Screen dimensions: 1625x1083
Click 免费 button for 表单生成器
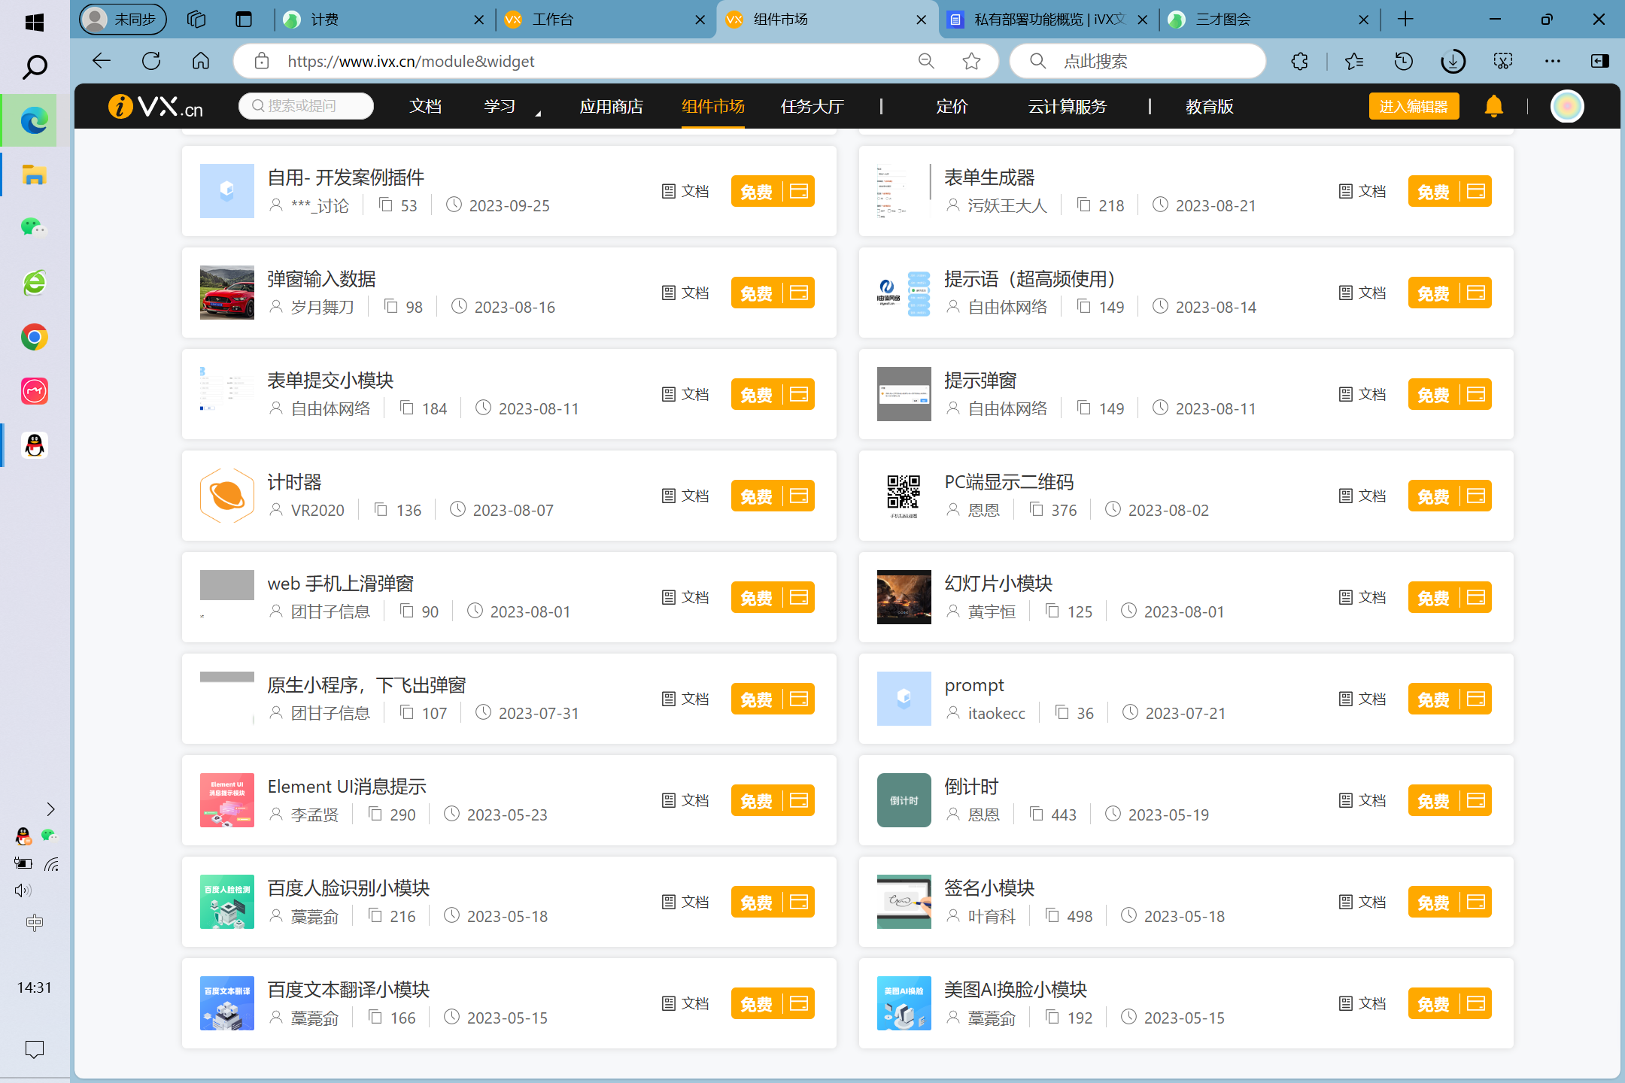click(x=1450, y=191)
